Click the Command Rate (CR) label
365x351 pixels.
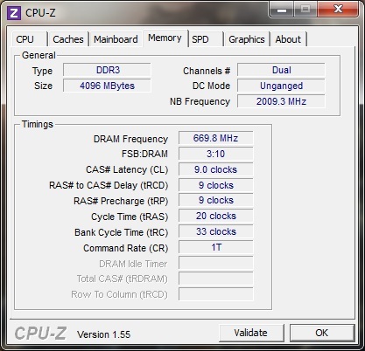(126, 248)
